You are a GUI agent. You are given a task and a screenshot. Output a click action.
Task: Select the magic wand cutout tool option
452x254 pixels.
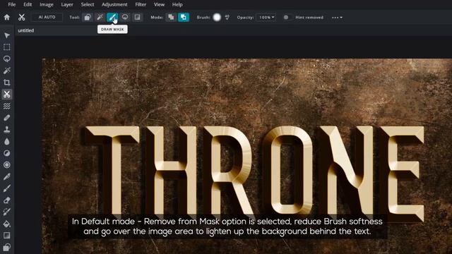click(100, 17)
